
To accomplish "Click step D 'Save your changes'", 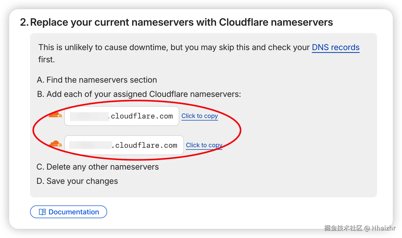I will tap(77, 181).
